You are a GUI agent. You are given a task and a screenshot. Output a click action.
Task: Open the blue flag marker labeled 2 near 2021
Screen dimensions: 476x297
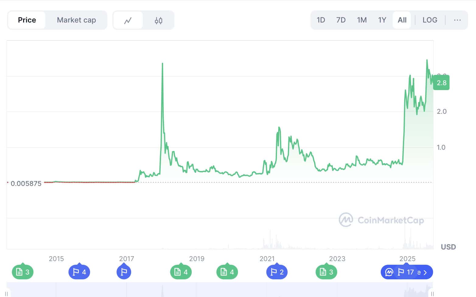(277, 272)
